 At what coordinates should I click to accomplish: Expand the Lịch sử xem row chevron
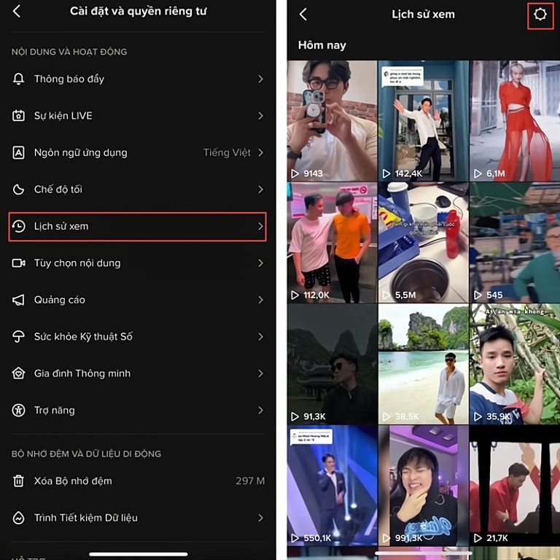pyautogui.click(x=260, y=227)
